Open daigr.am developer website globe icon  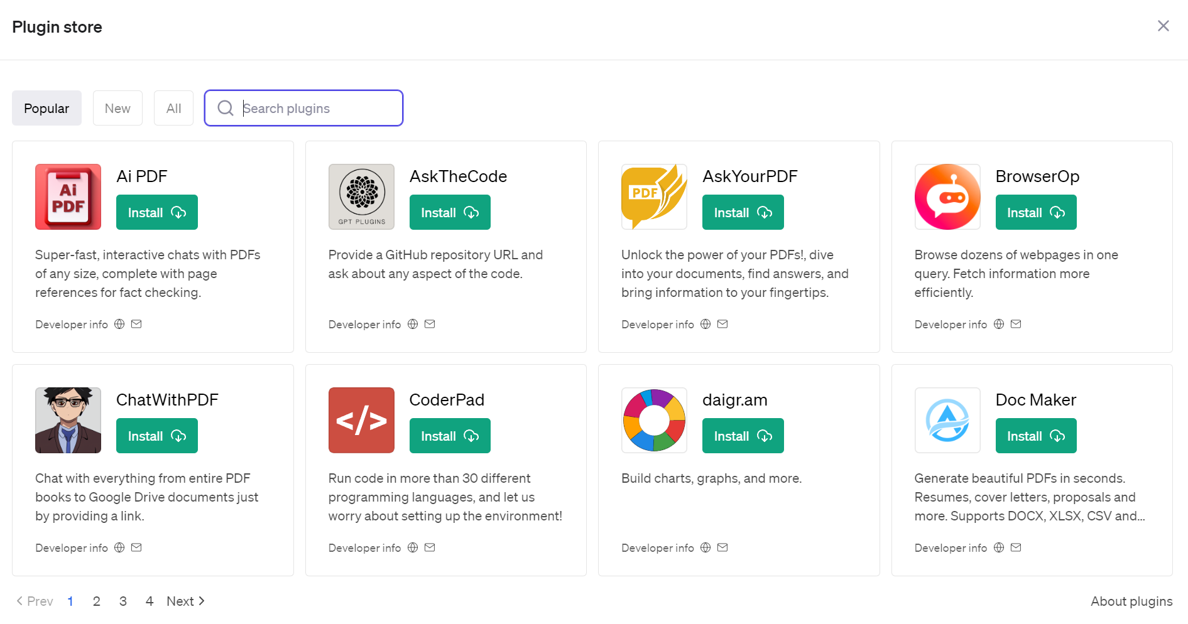click(706, 547)
